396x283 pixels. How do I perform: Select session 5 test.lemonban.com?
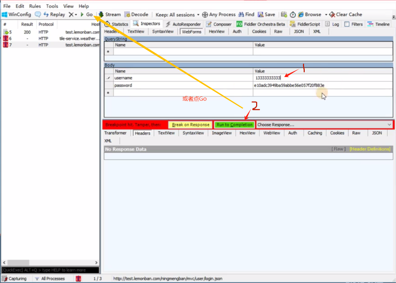coord(51,32)
